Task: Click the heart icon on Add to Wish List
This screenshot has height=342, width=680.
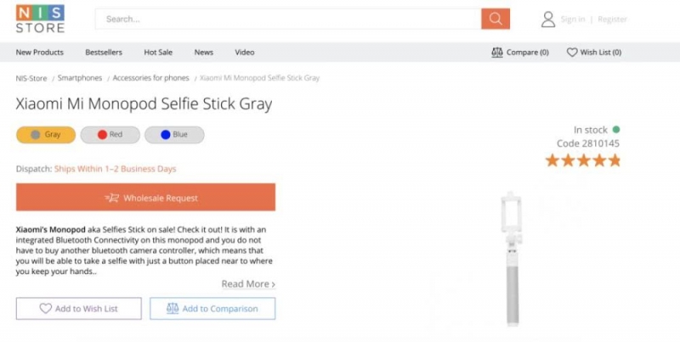Action: [46, 309]
